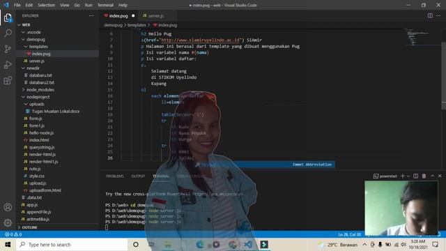Collapse the .vscode folder

23,32
